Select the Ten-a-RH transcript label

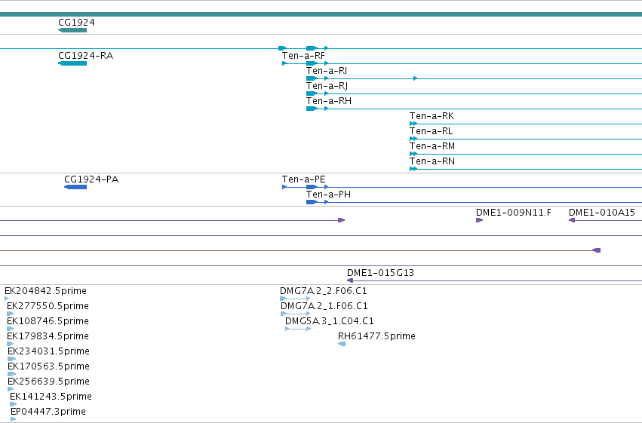click(329, 101)
